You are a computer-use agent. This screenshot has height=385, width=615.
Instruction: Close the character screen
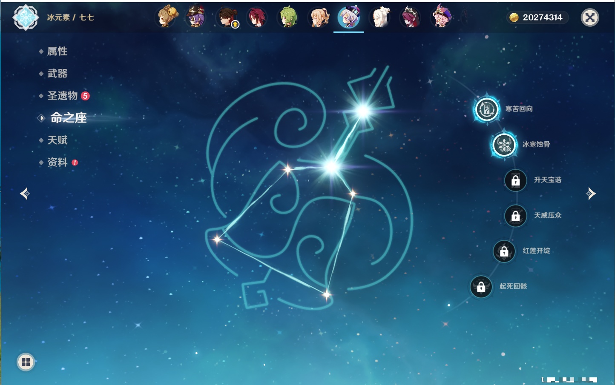pos(590,17)
